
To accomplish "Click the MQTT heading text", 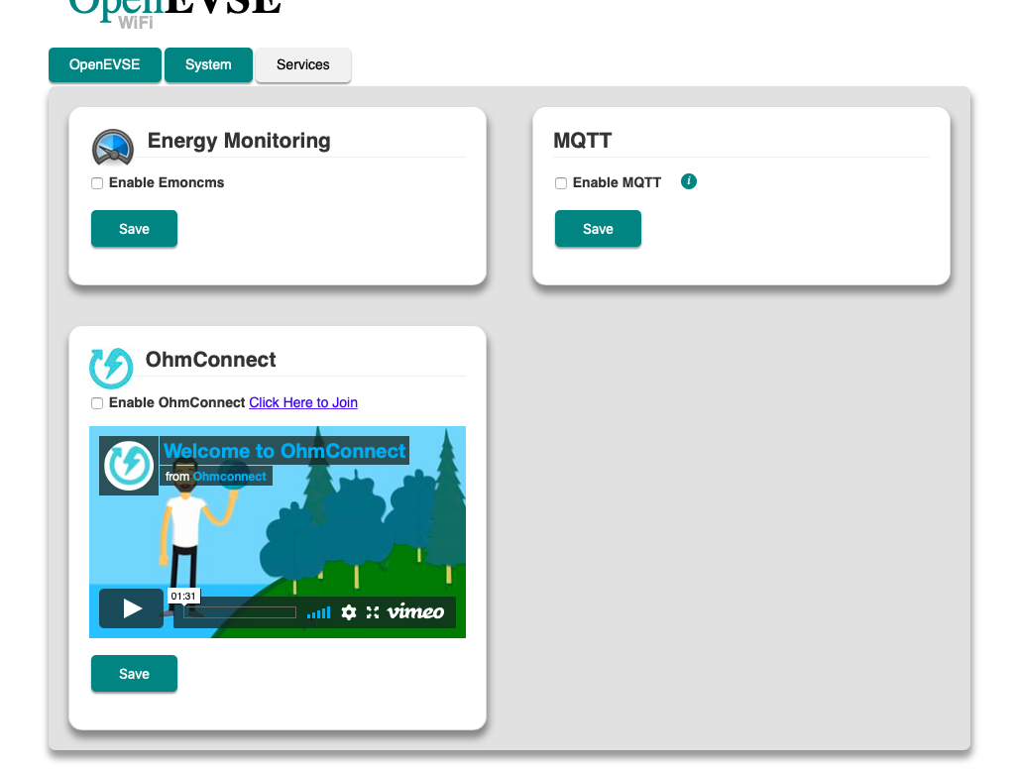I will coord(583,141).
